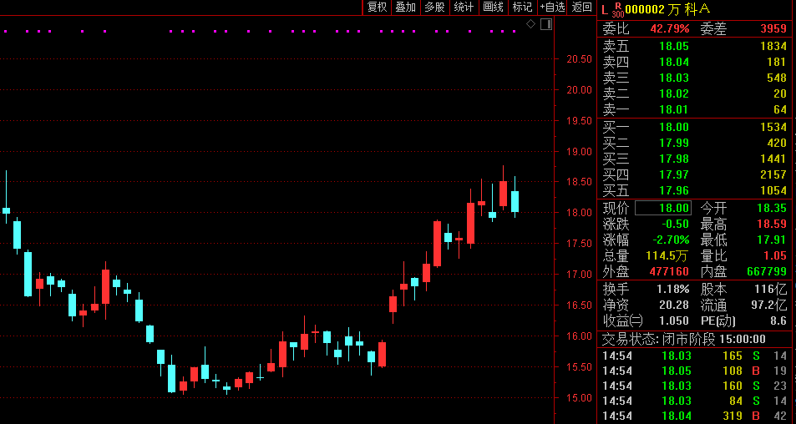Click the R300 badge beside the stock code
This screenshot has width=796, height=424.
point(617,9)
